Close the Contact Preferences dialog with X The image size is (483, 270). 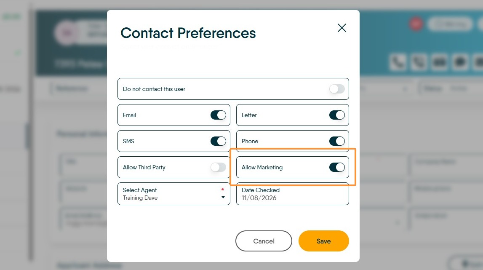pos(342,28)
